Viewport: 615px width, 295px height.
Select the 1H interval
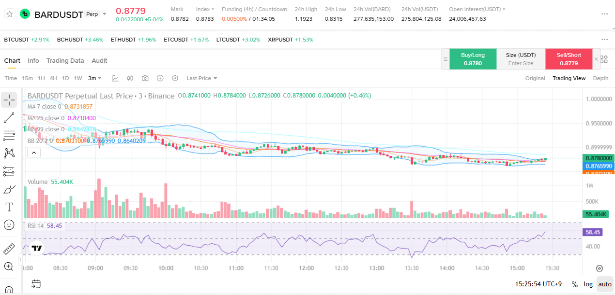pos(41,78)
